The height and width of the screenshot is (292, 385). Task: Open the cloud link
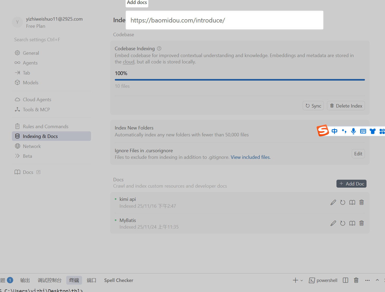click(x=129, y=62)
